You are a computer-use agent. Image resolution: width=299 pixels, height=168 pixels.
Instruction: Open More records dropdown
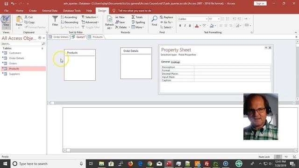coord(138,27)
